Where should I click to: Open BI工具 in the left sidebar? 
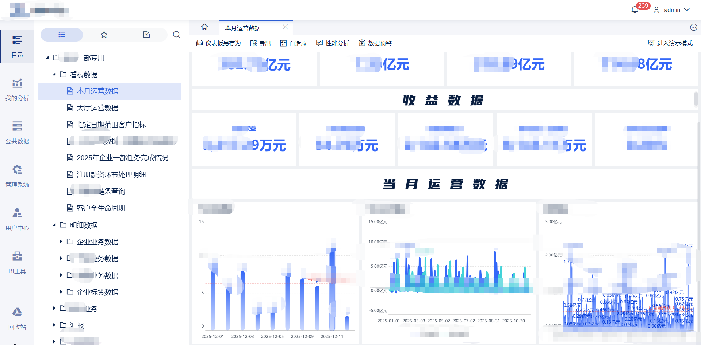17,262
